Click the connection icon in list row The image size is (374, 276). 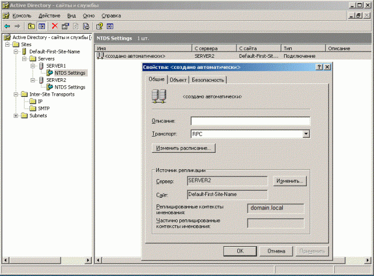click(100, 56)
